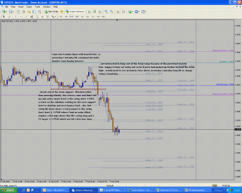This screenshot has width=242, height=193.
Task: Zoom out of the chart
Action: [112, 12]
